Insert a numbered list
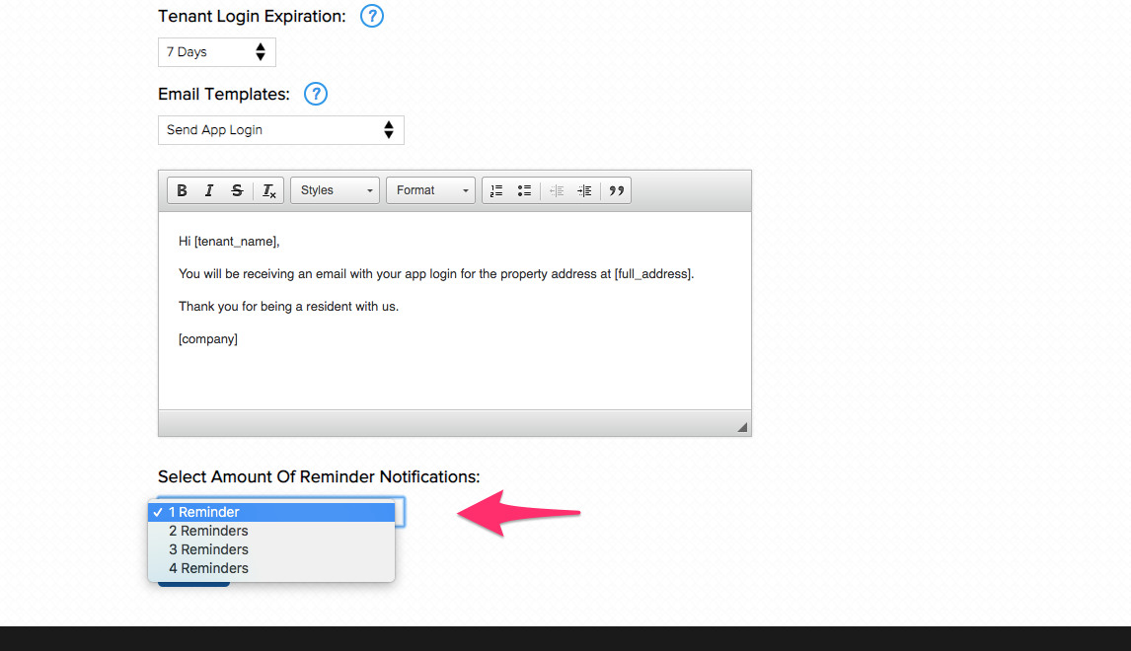This screenshot has width=1131, height=651. (496, 190)
